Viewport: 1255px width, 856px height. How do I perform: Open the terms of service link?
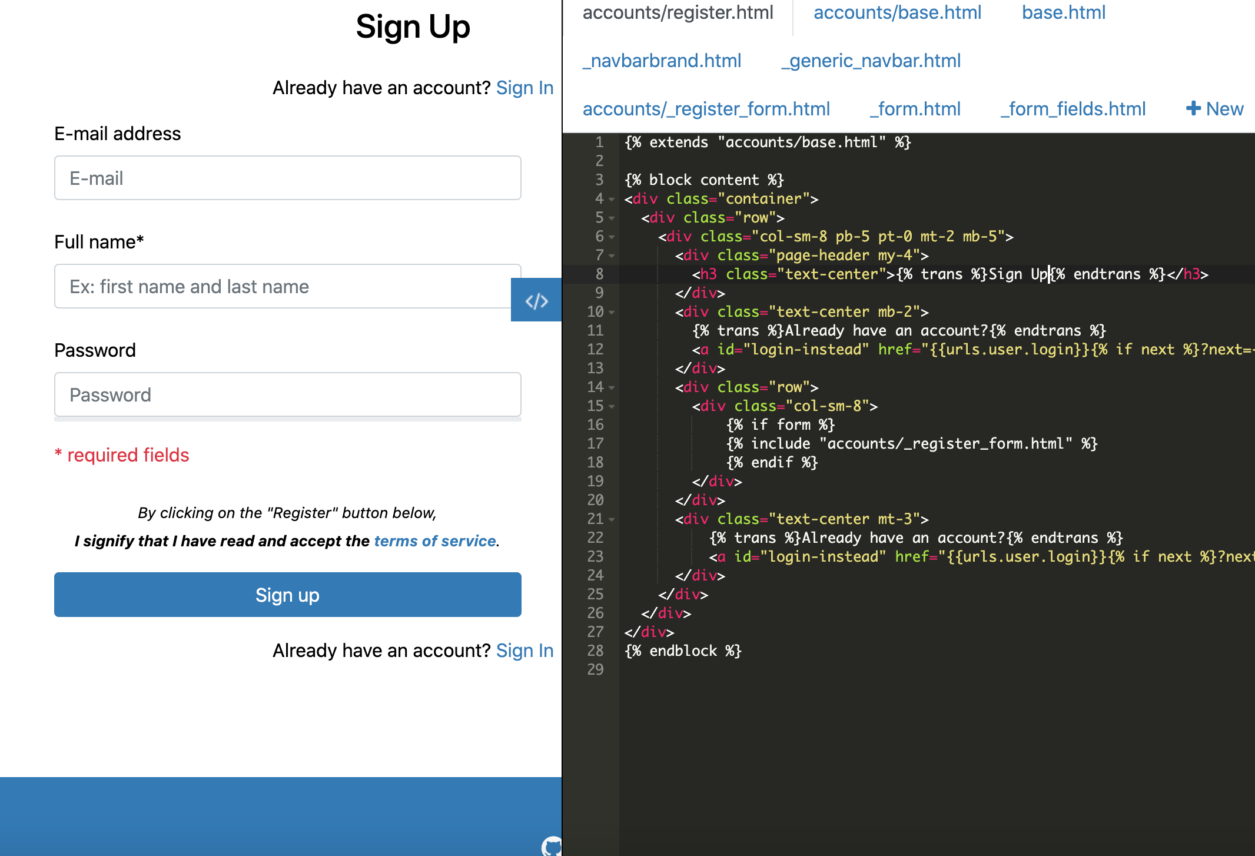click(435, 541)
